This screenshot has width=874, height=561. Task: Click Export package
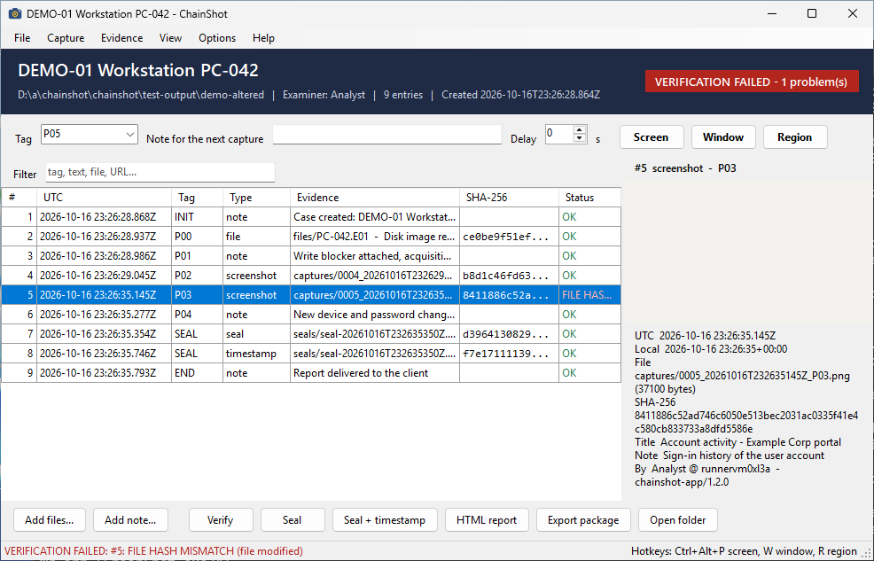(583, 519)
